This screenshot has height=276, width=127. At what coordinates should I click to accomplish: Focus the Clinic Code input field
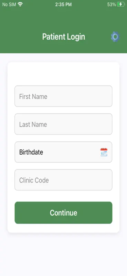63,180
